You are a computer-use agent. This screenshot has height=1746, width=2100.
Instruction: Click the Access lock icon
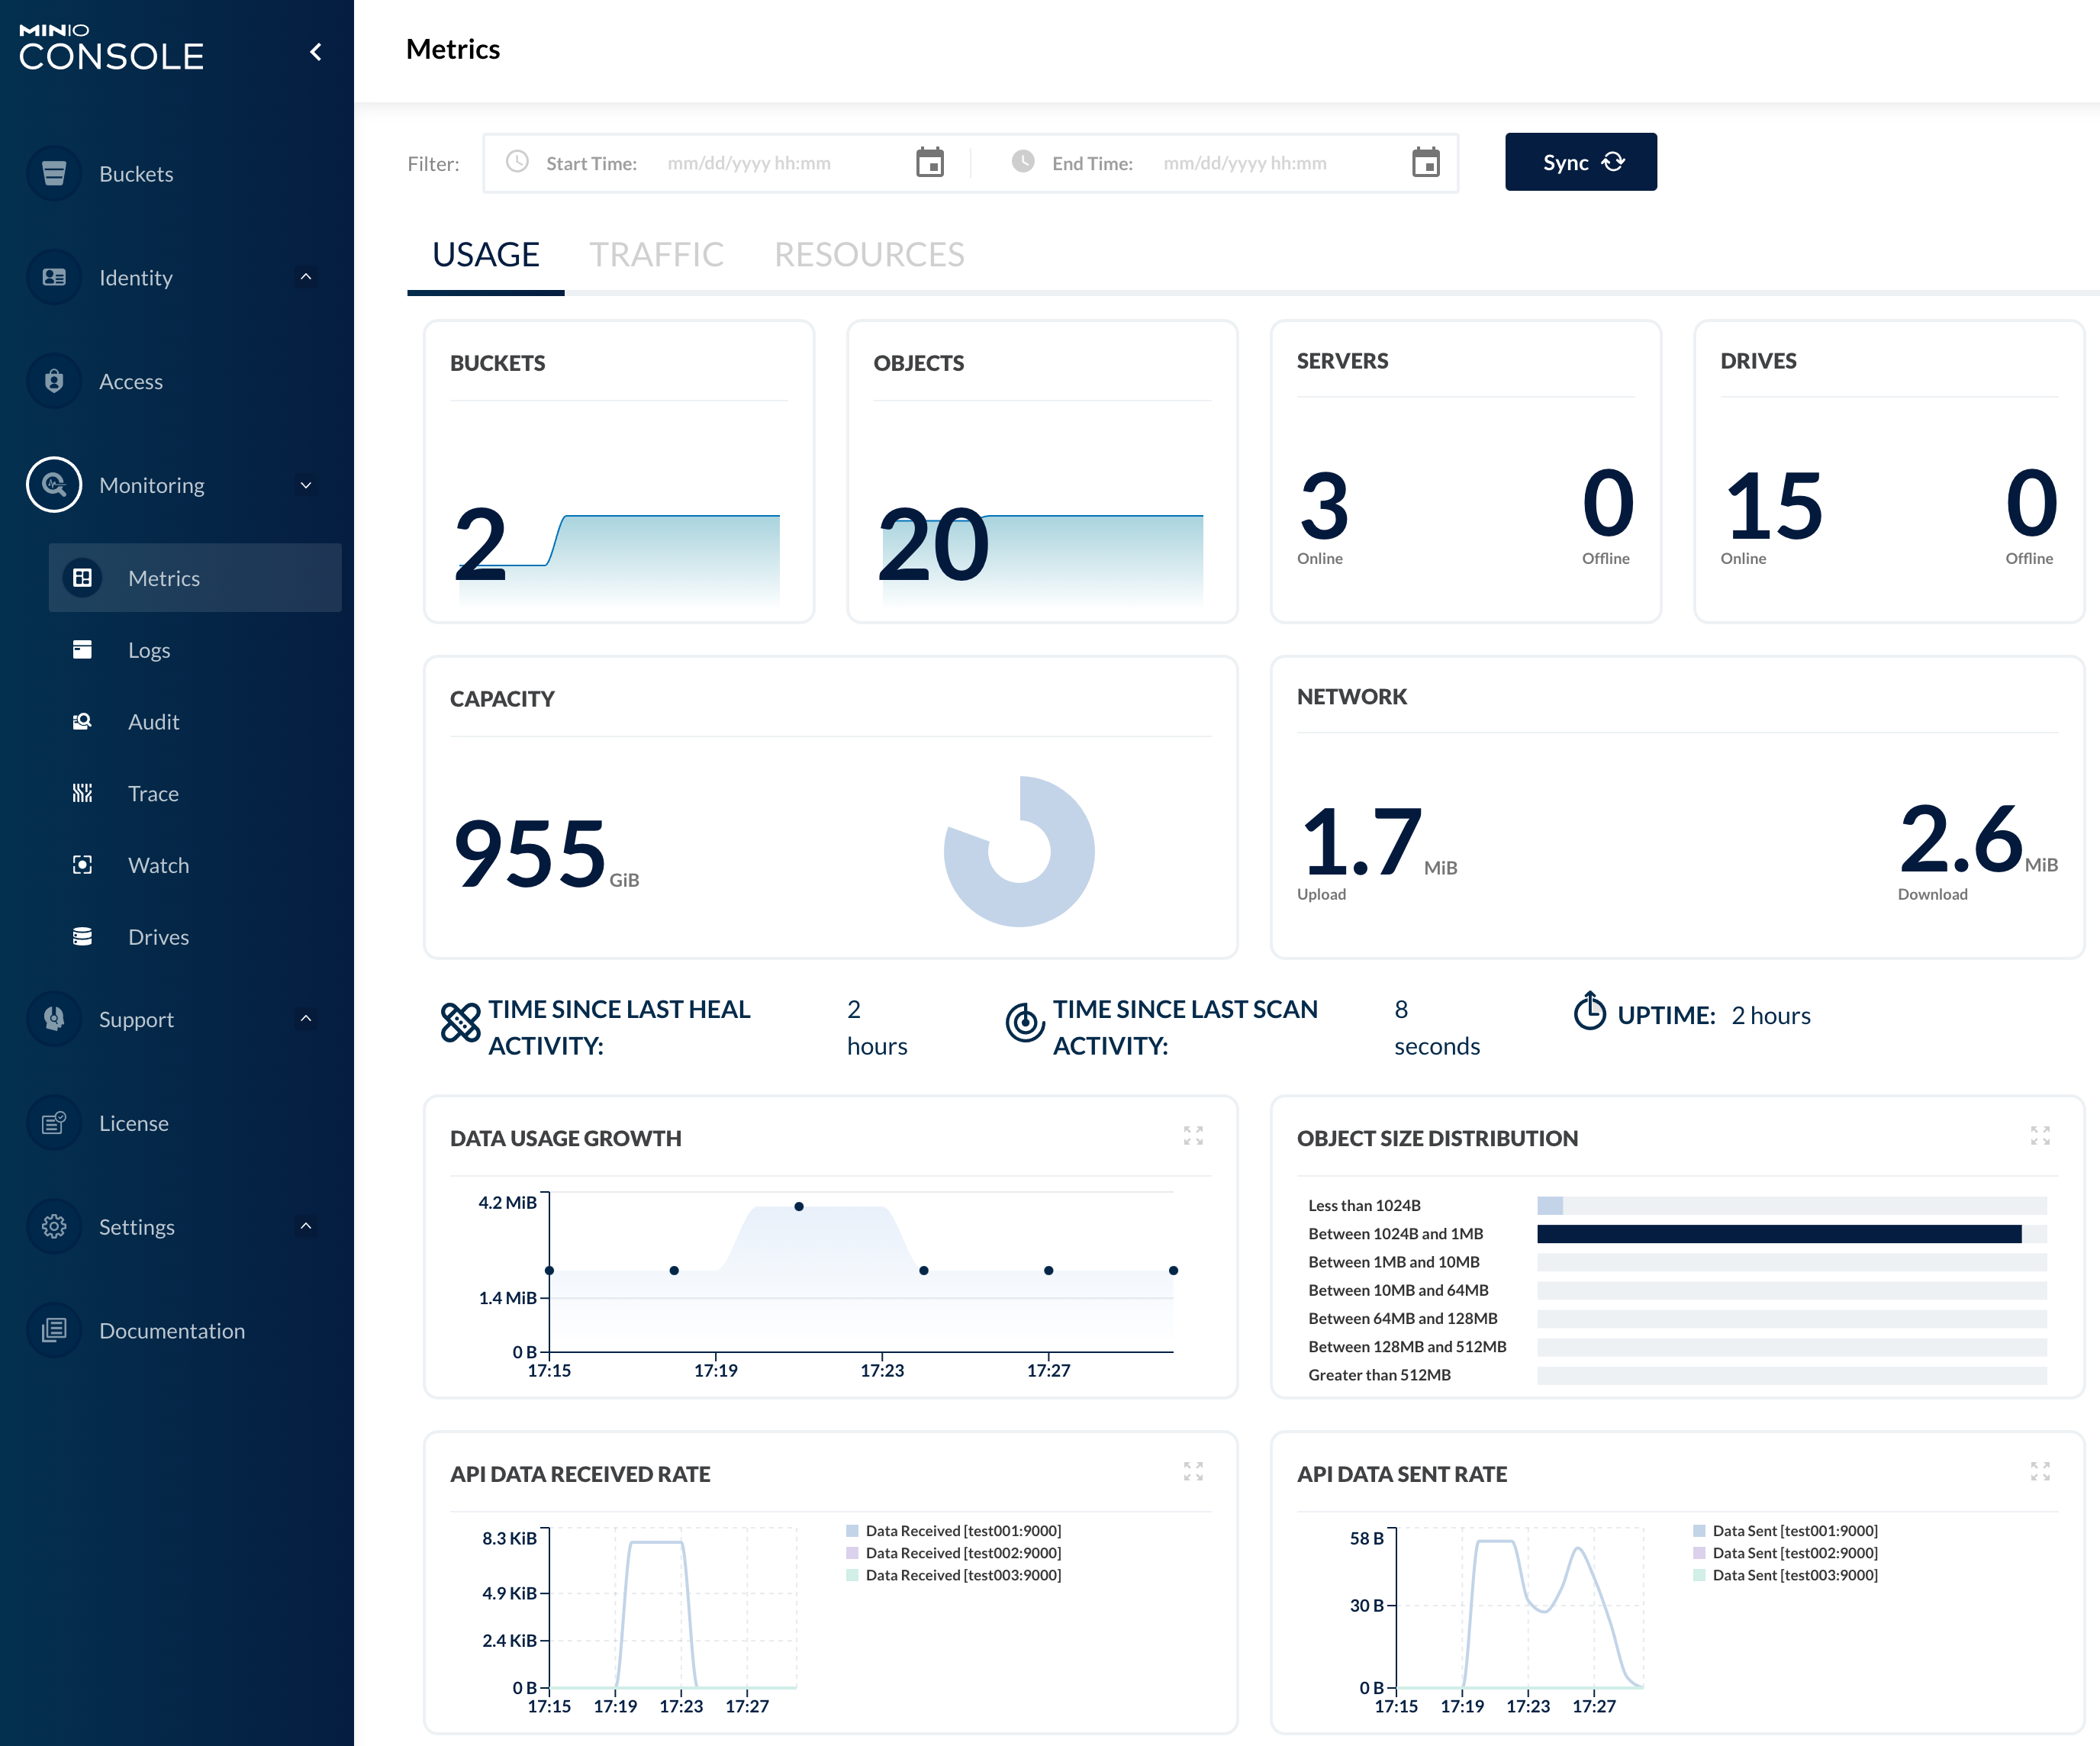54,381
